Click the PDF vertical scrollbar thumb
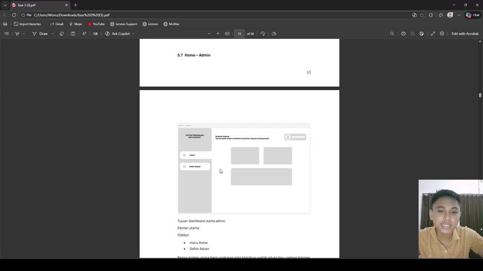 [480, 95]
